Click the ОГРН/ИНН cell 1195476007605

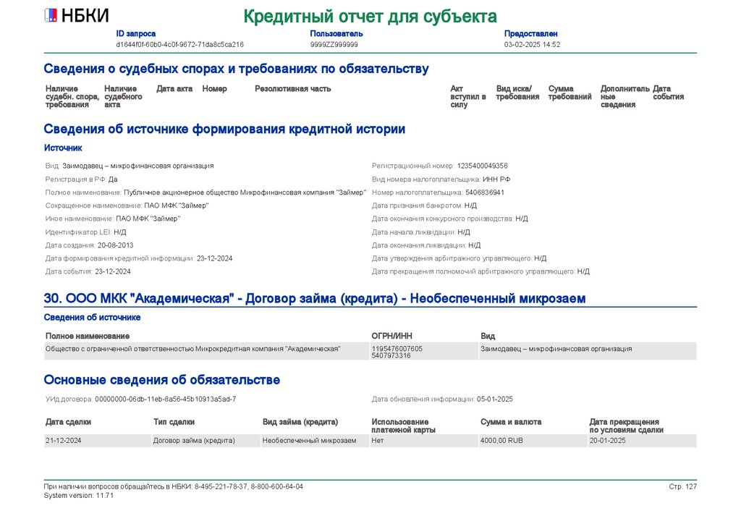397,349
